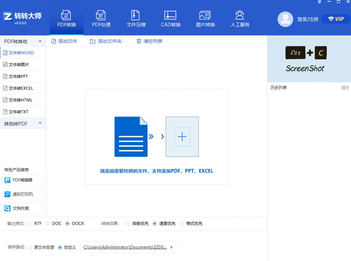351x261 pixels.
Task: Choose 排版优先 conversion effect
Action: tap(128, 224)
